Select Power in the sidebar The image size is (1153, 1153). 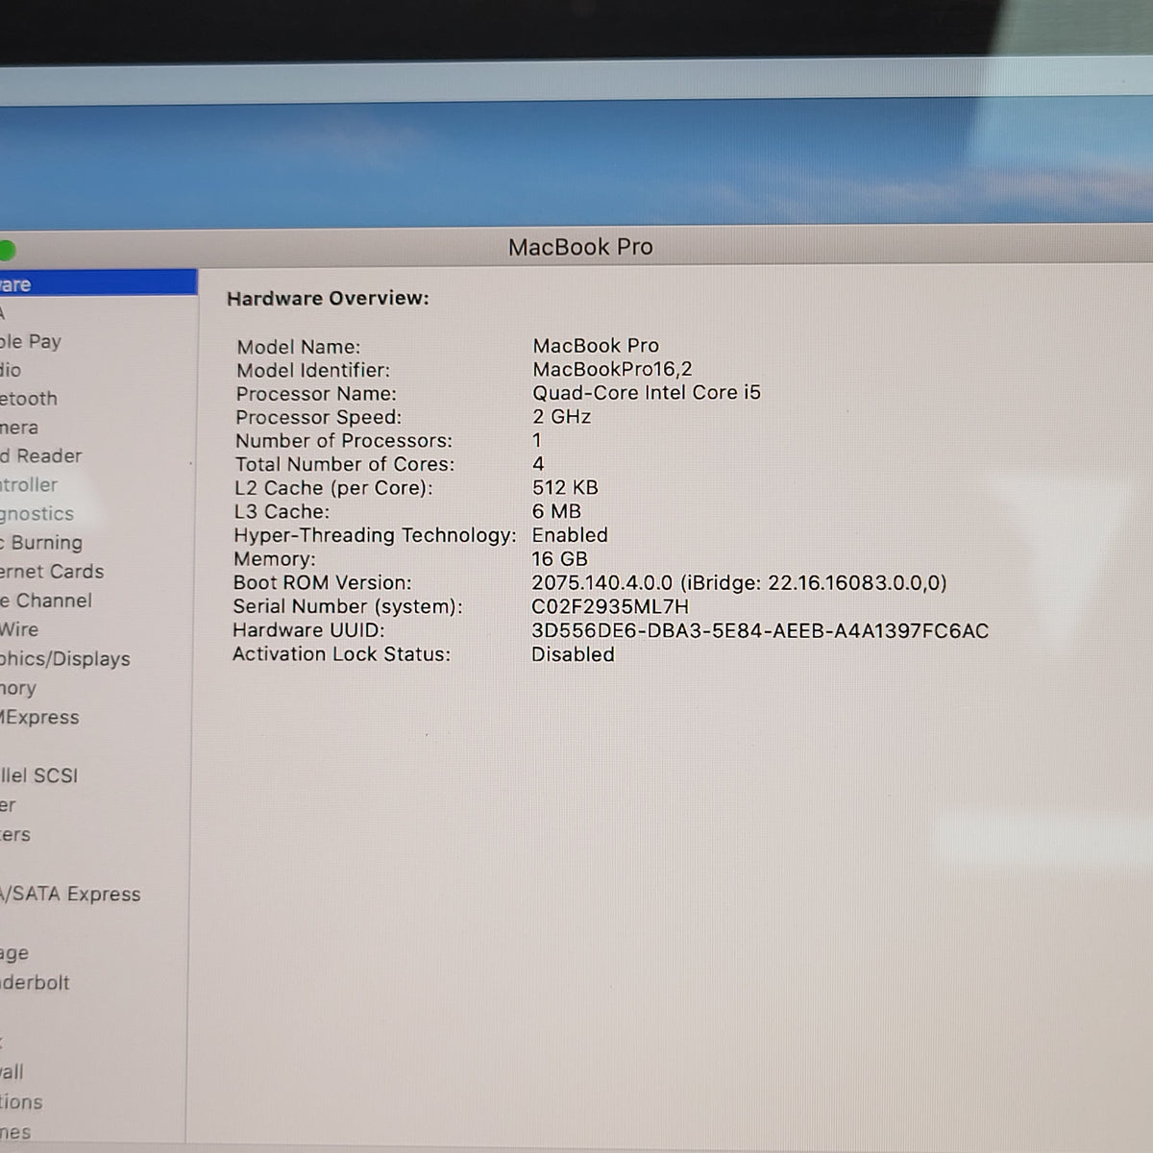click(x=8, y=805)
